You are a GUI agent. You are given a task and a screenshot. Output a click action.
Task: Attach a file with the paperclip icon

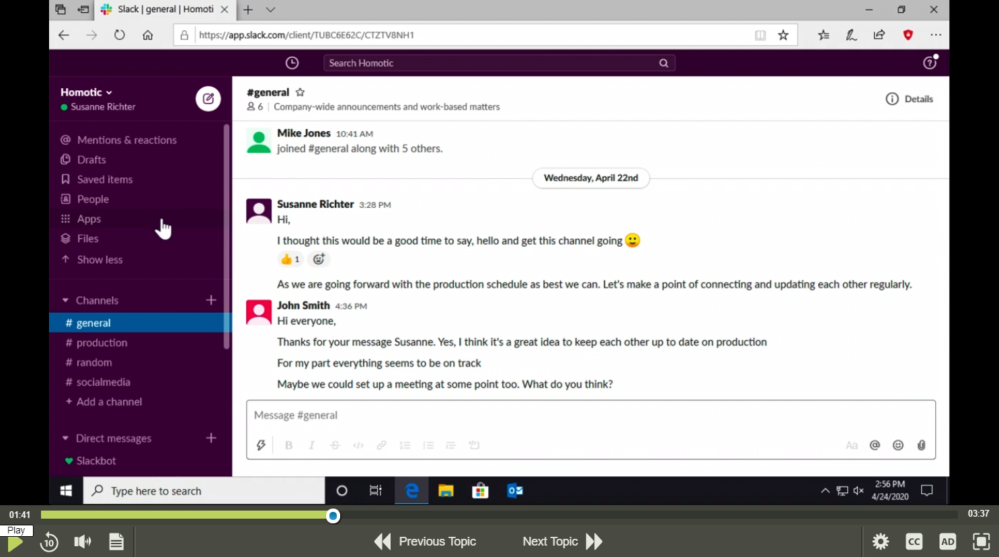coord(921,445)
